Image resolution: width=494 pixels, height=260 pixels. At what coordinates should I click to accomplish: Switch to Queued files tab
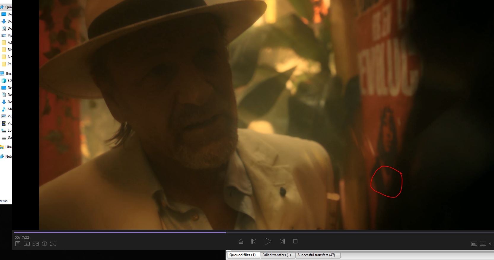point(243,255)
